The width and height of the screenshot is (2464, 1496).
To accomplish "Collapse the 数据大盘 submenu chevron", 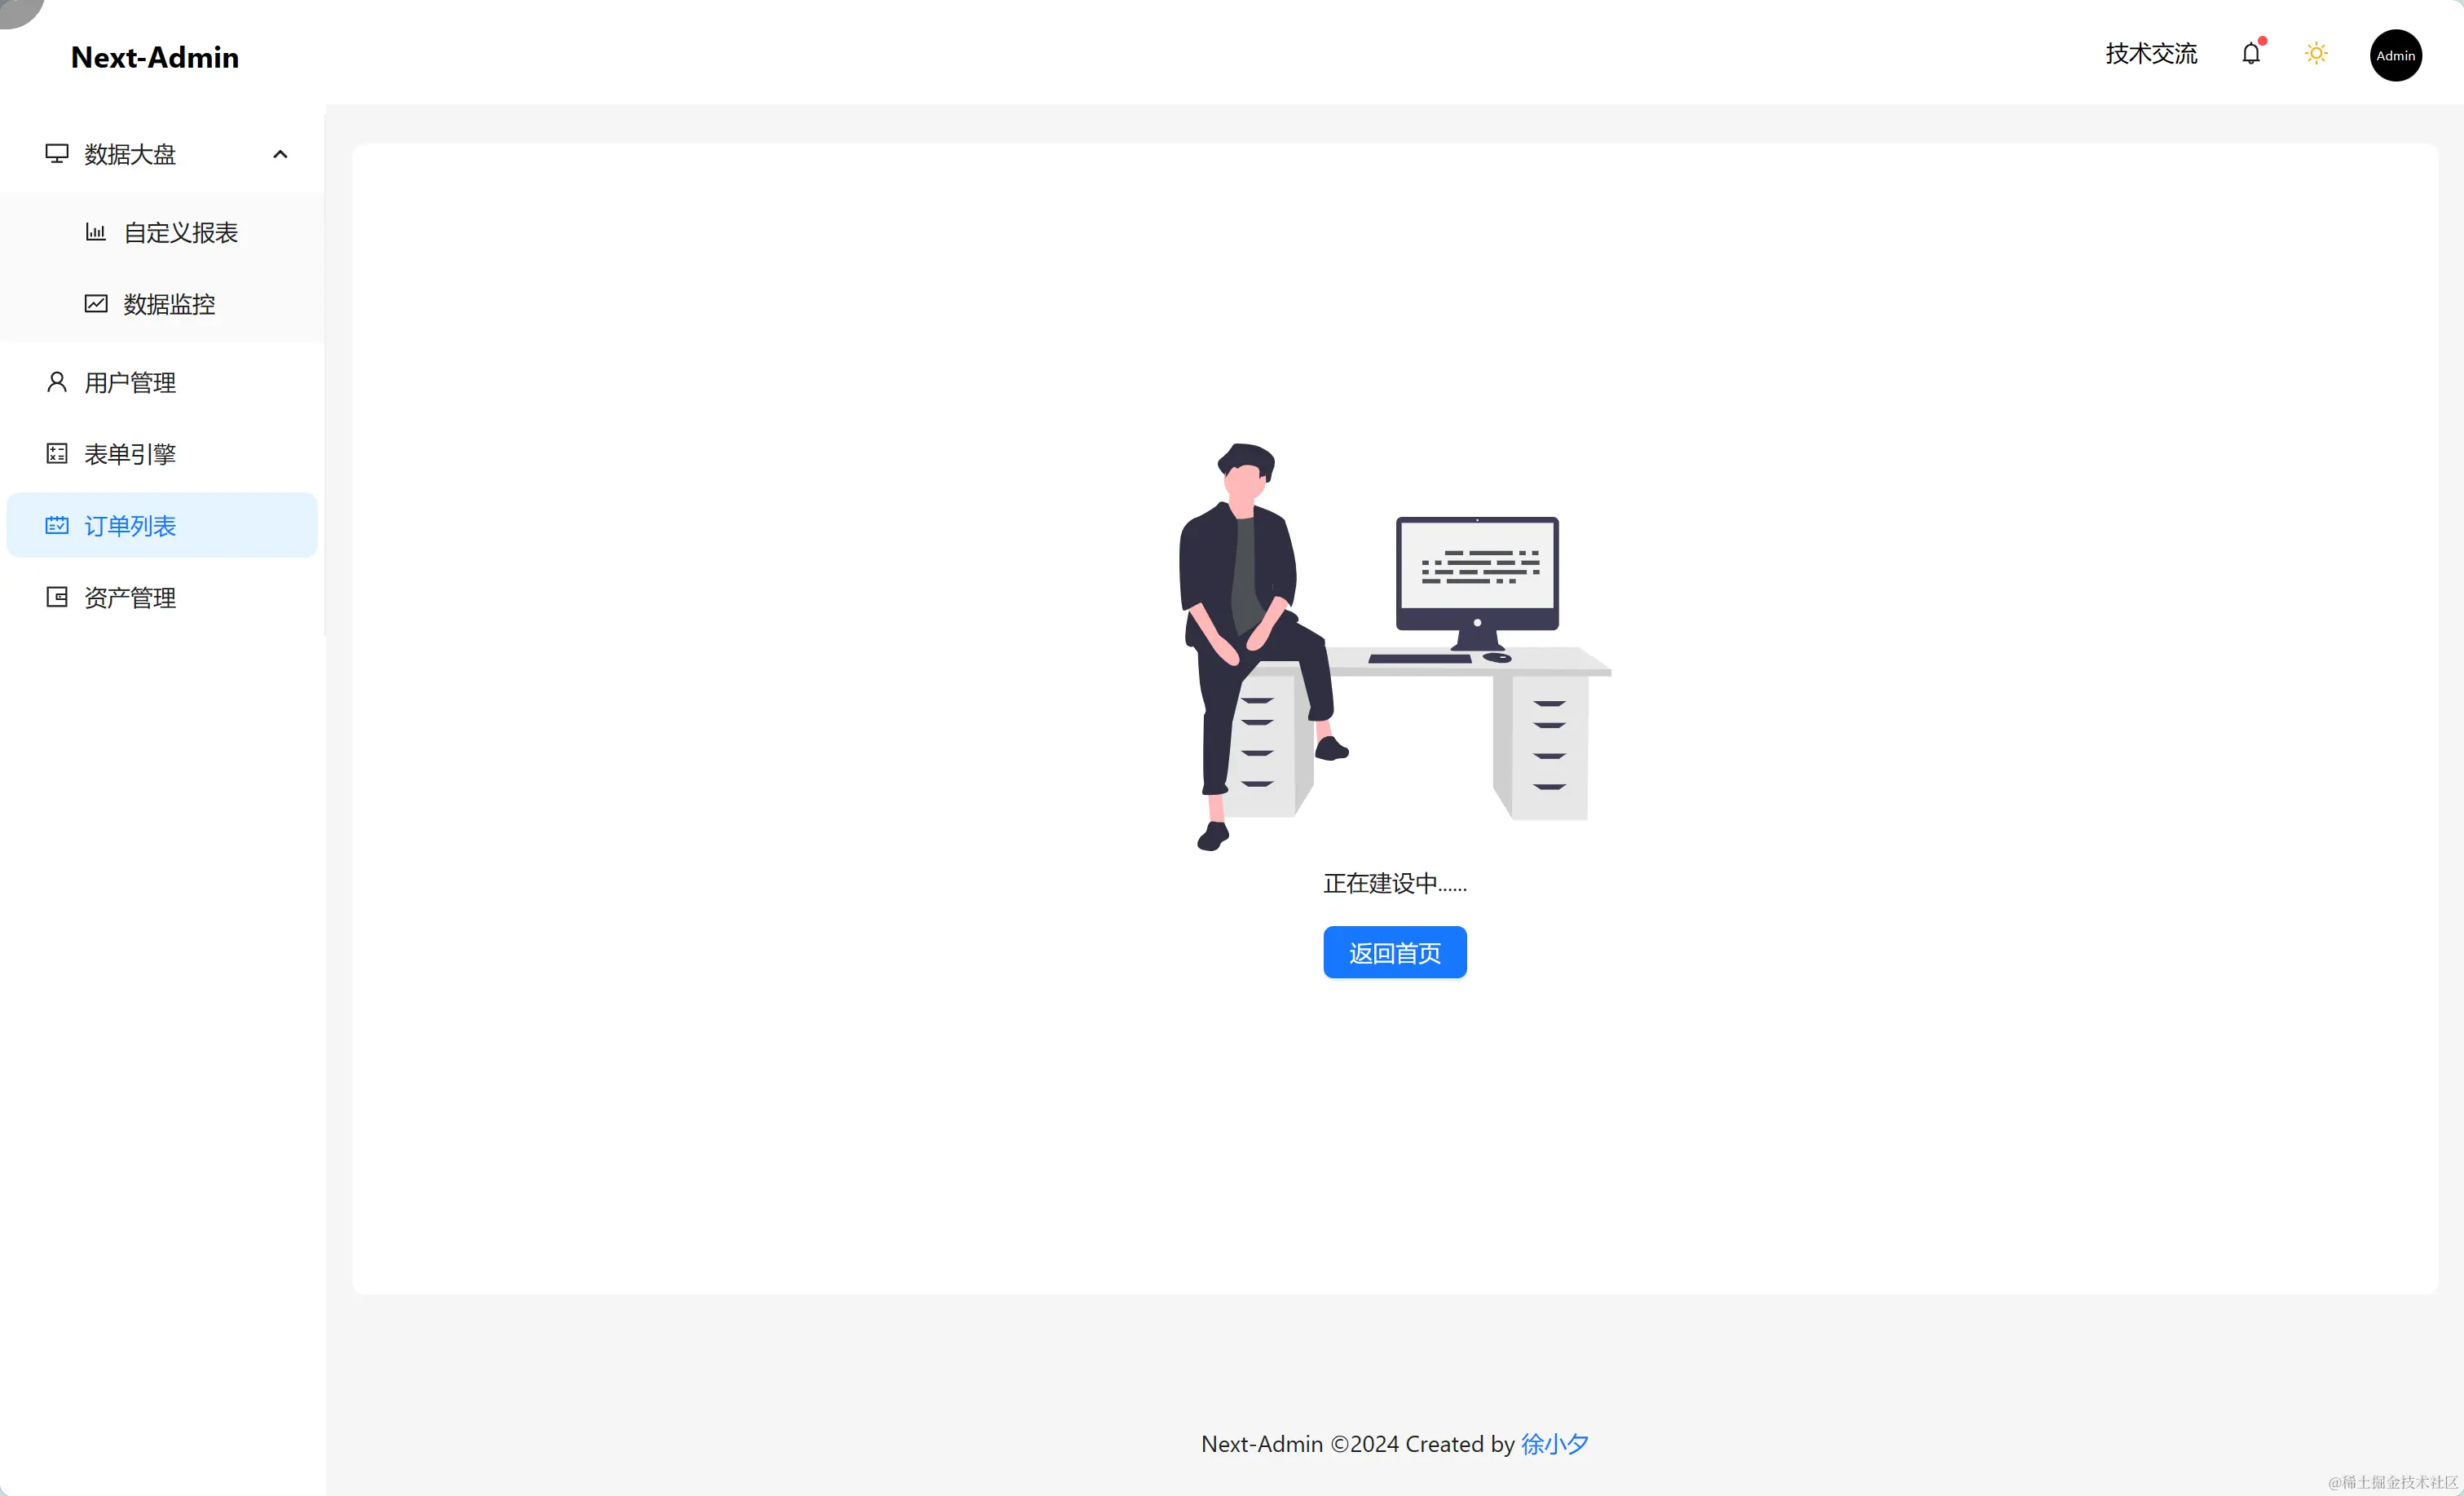I will (x=280, y=154).
